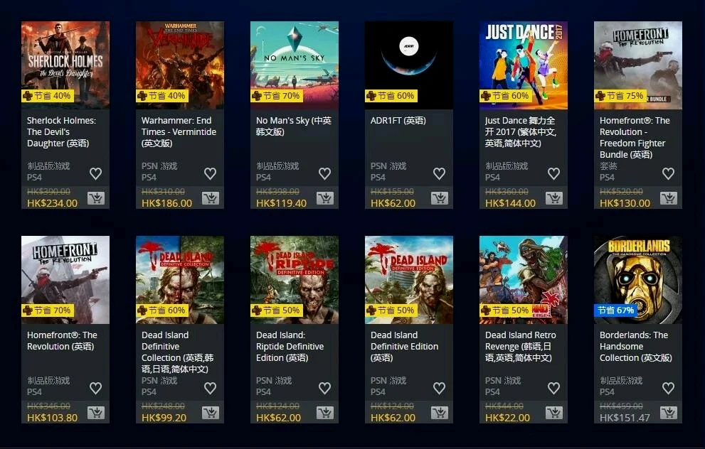Toggle wishlist heart for Dead Island Riptide
Viewport: 705px width, 449px height.
click(x=325, y=388)
